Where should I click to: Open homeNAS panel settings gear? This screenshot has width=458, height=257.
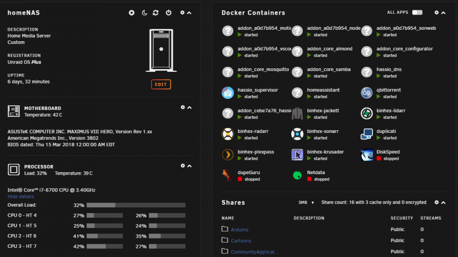[182, 12]
